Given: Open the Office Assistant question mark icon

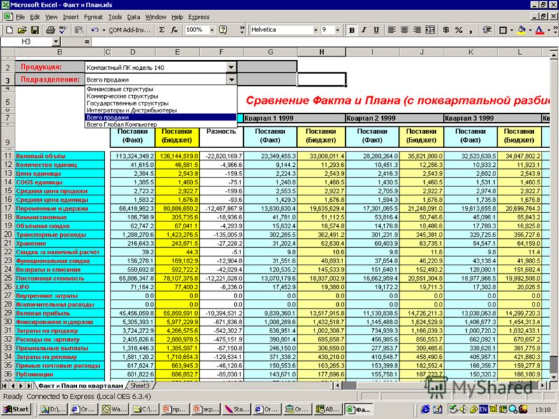Looking at the screenshot, I should 223,30.
